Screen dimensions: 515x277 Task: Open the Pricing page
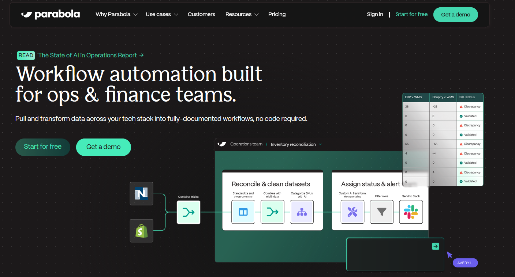tap(277, 15)
